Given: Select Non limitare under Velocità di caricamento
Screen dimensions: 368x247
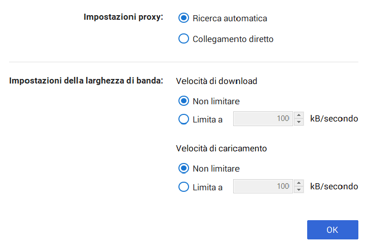Looking at the screenshot, I should point(183,169).
